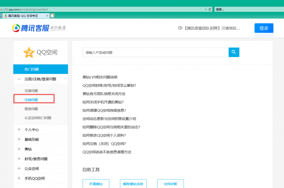Click the browser refresh icon in address bar
284x188 pixels.
[x=210, y=9]
